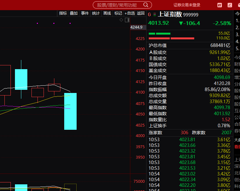The height and width of the screenshot is (191, 240).
Task: Click the 最低指数 value in the quote panel
Action: click(222, 114)
